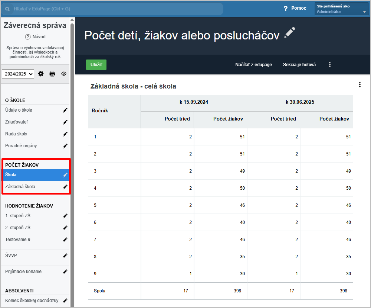Screen dimensions: 371x308
Task: Mark section done with Sekcia je hotová
Action: pos(299,65)
